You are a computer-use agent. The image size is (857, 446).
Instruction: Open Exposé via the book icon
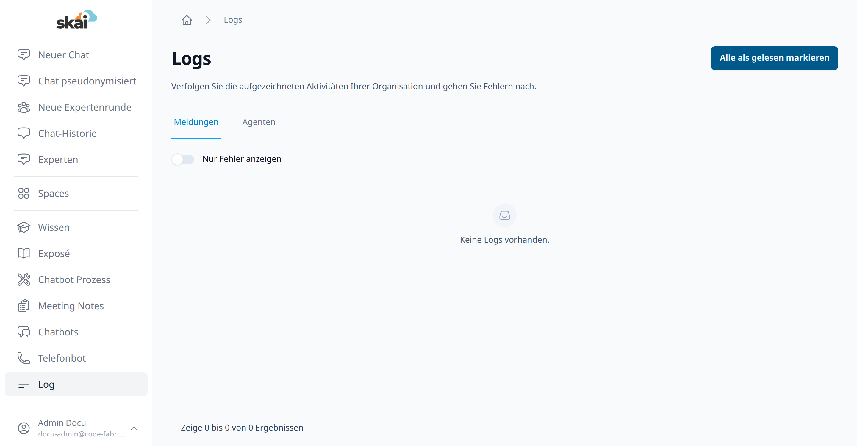24,254
